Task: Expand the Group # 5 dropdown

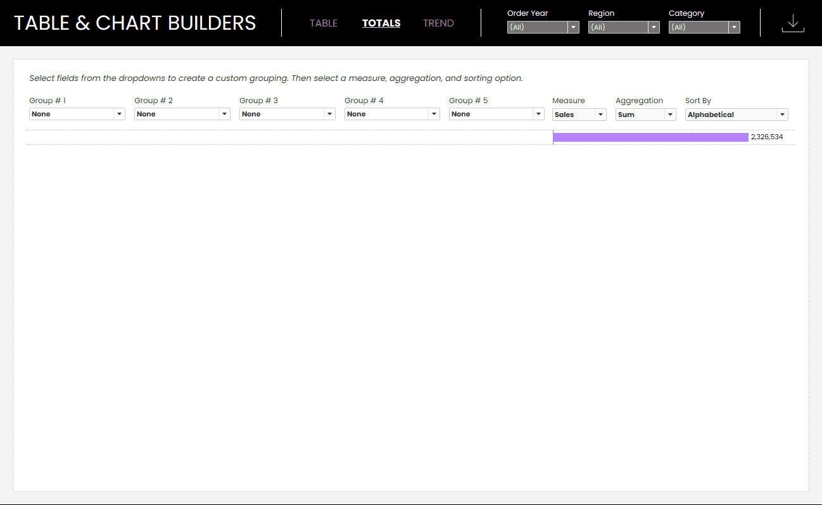Action: (x=496, y=114)
